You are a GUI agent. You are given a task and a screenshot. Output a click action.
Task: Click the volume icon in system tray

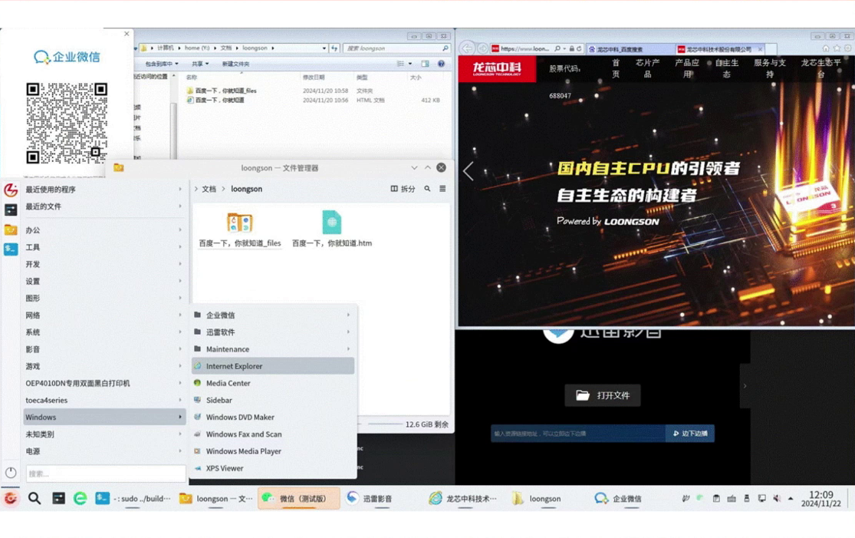[x=777, y=498]
